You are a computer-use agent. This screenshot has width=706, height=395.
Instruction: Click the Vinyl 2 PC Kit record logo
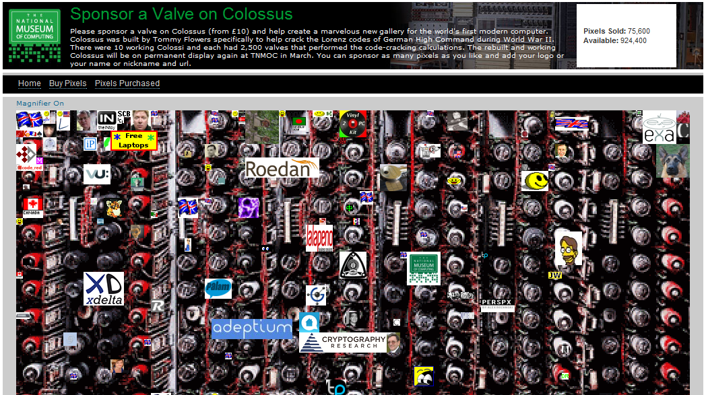tap(352, 124)
